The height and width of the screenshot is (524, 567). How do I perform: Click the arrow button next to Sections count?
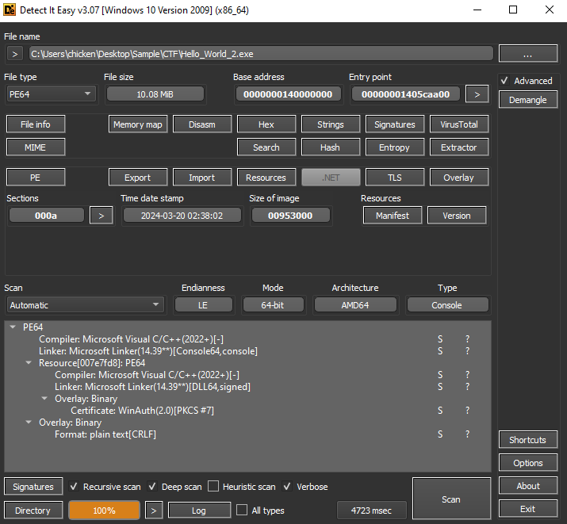tap(101, 216)
